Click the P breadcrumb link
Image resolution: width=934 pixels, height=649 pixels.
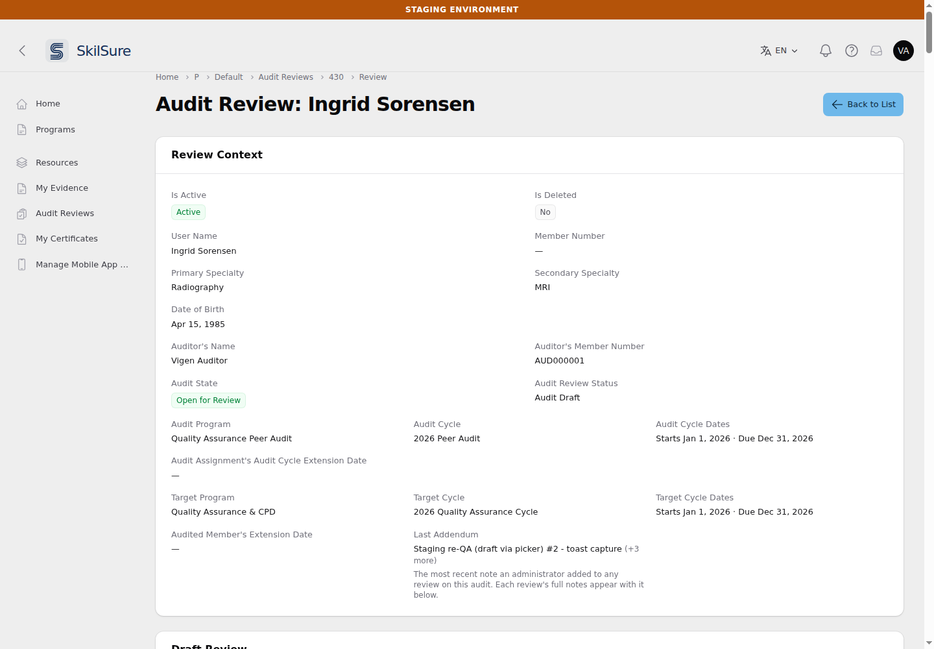pos(197,77)
